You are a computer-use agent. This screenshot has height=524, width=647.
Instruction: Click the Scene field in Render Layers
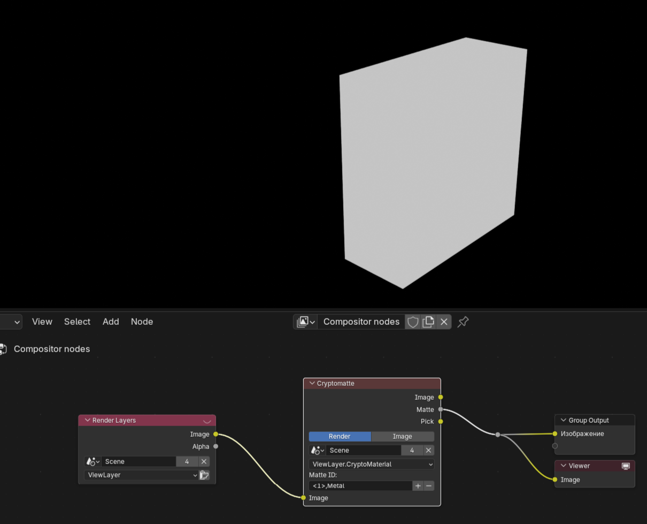click(x=138, y=461)
